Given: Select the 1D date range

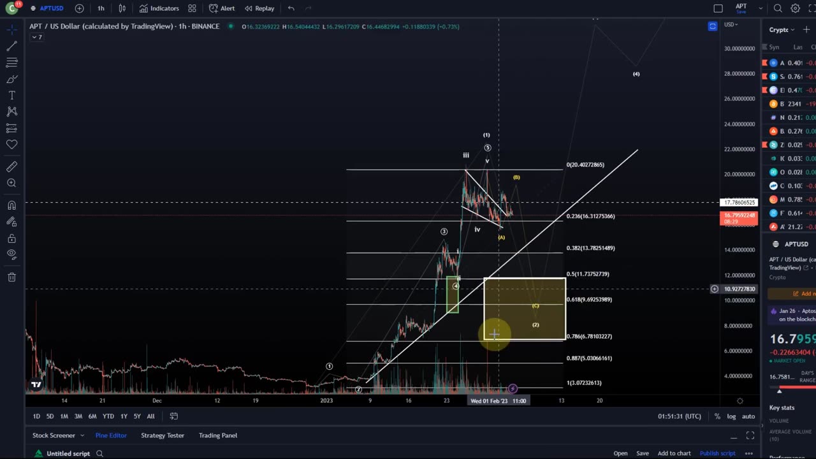Looking at the screenshot, I should pos(36,416).
